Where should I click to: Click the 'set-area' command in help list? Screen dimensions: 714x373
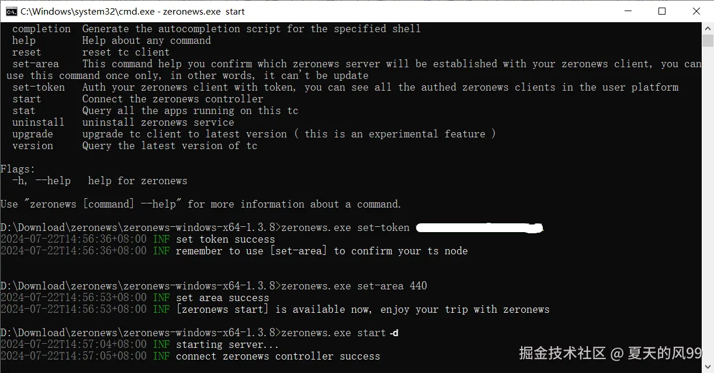36,64
